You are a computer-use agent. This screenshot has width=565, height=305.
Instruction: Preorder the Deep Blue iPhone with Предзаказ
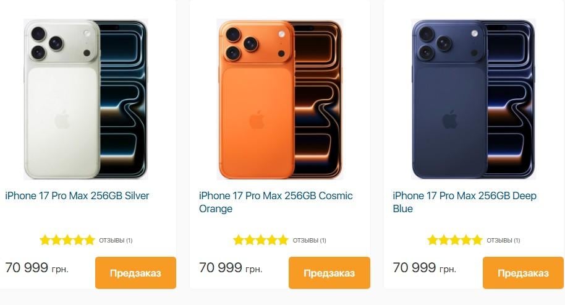click(523, 273)
